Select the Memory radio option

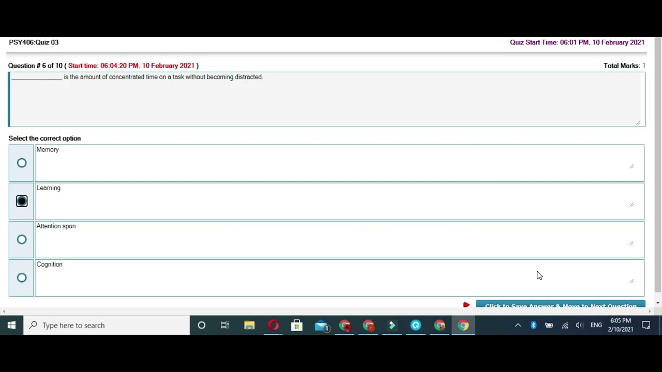pyautogui.click(x=22, y=163)
